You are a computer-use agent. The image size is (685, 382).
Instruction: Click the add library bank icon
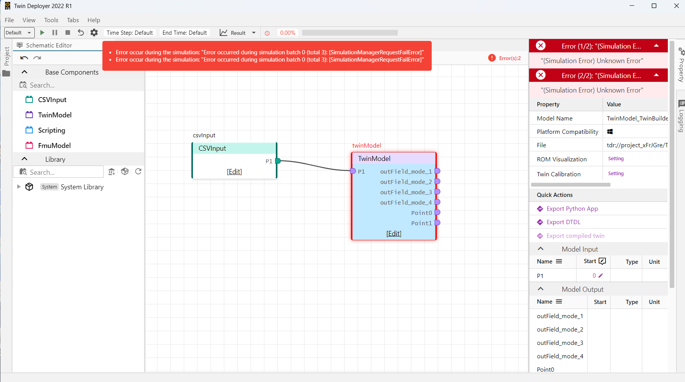click(112, 172)
